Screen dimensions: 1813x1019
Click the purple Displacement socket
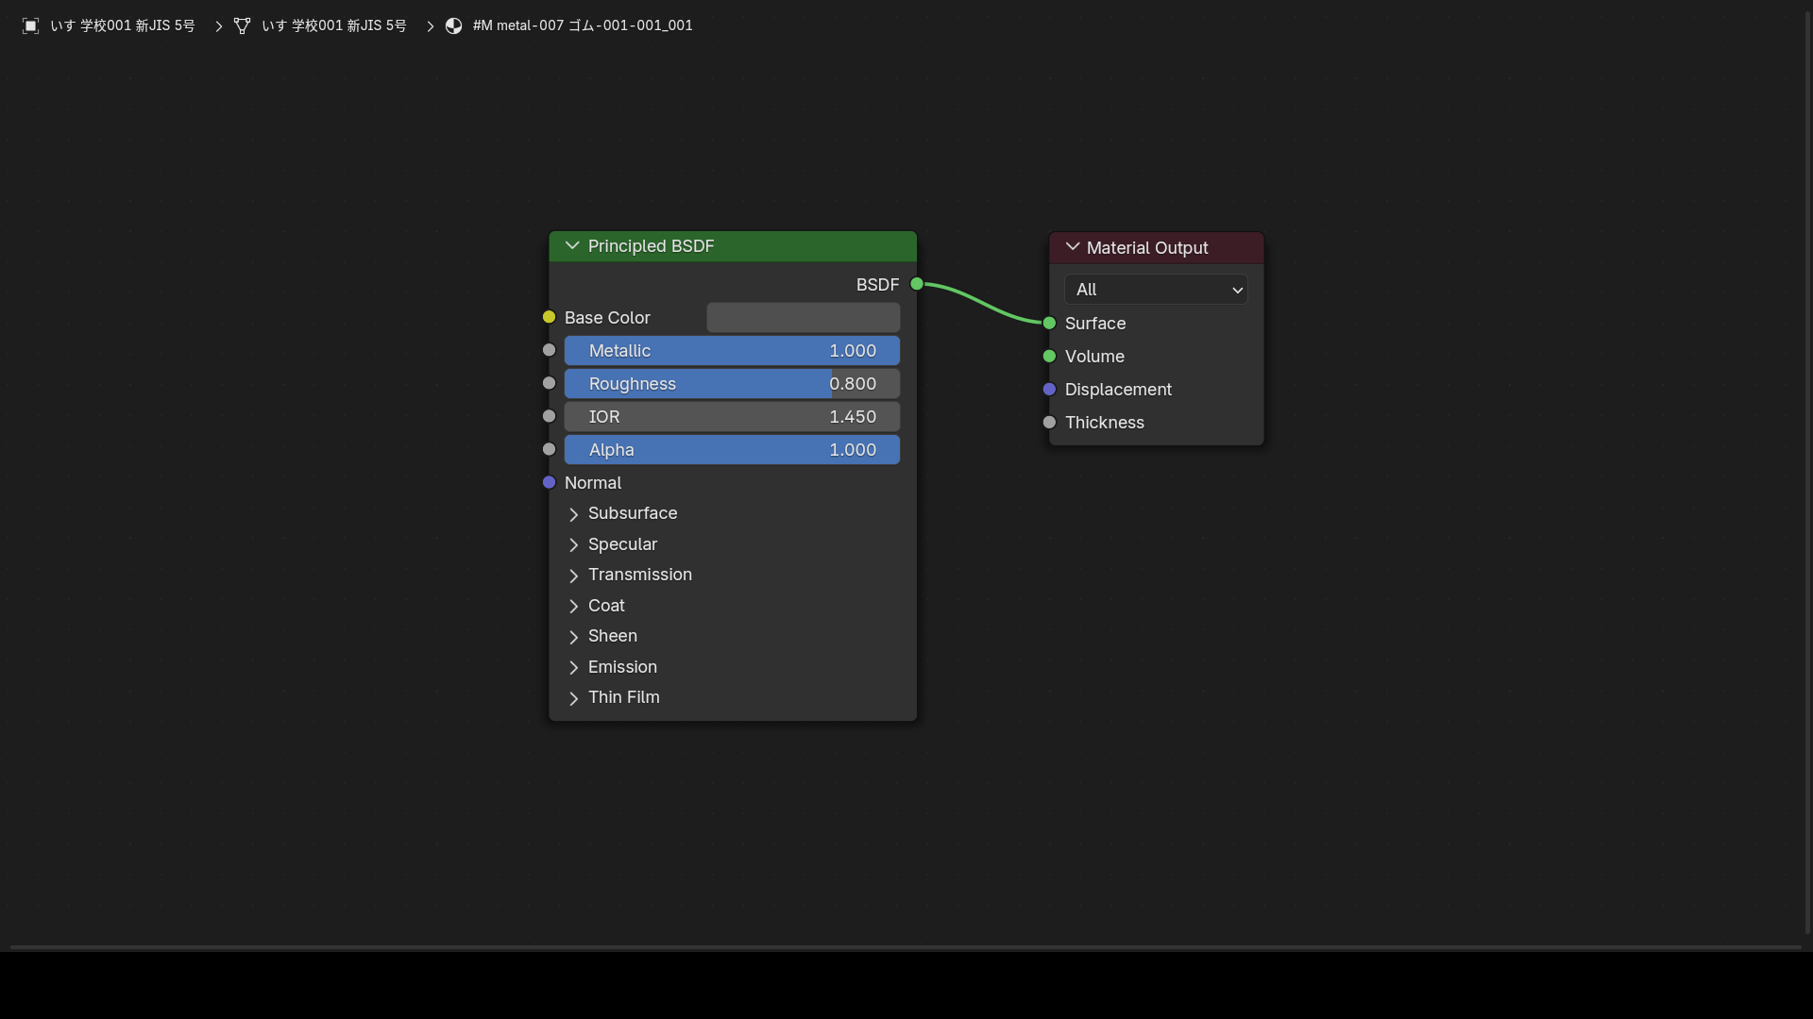pyautogui.click(x=1049, y=389)
